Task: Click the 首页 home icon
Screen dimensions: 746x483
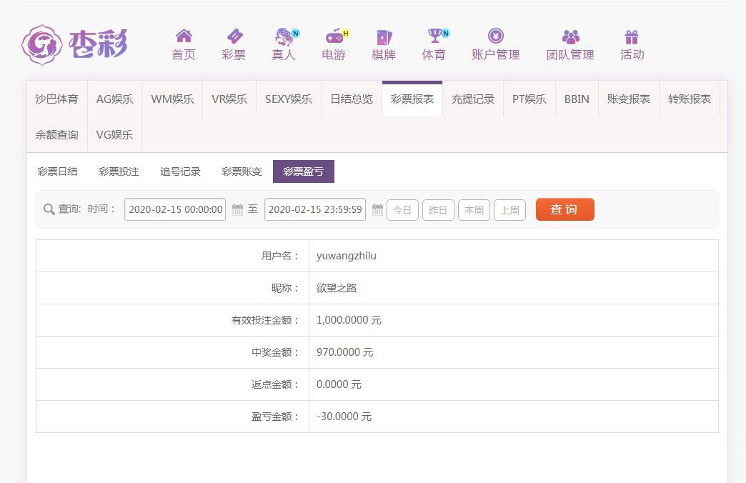Action: (184, 36)
